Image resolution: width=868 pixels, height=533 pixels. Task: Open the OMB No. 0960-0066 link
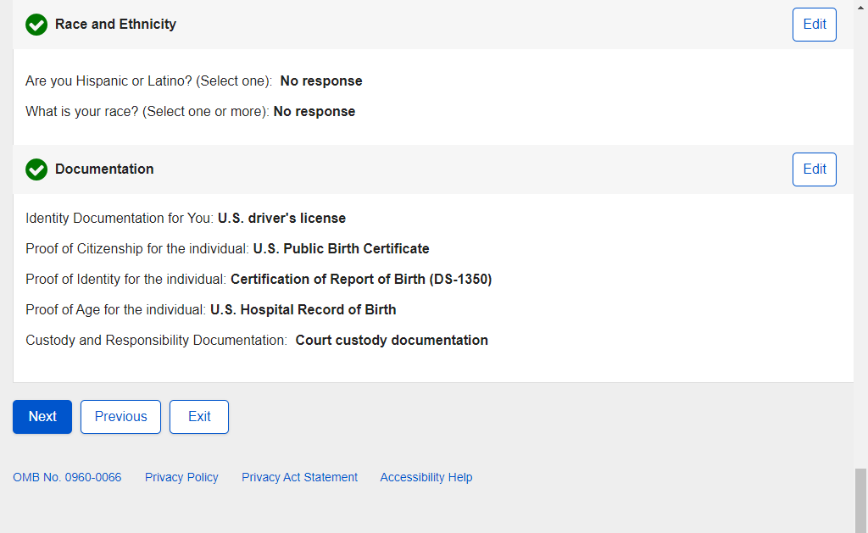(67, 477)
